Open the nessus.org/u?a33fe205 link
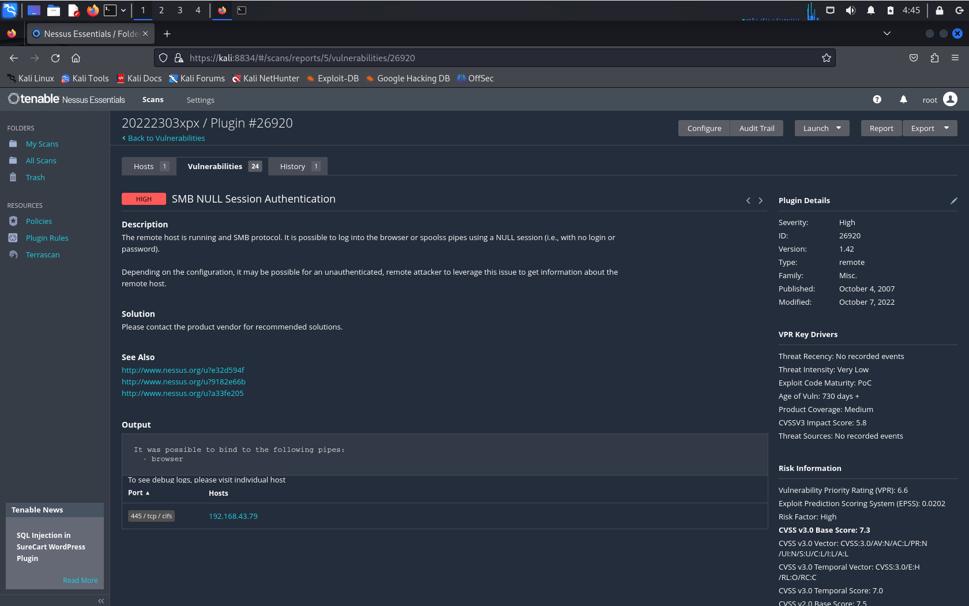Image resolution: width=969 pixels, height=606 pixels. pos(182,393)
